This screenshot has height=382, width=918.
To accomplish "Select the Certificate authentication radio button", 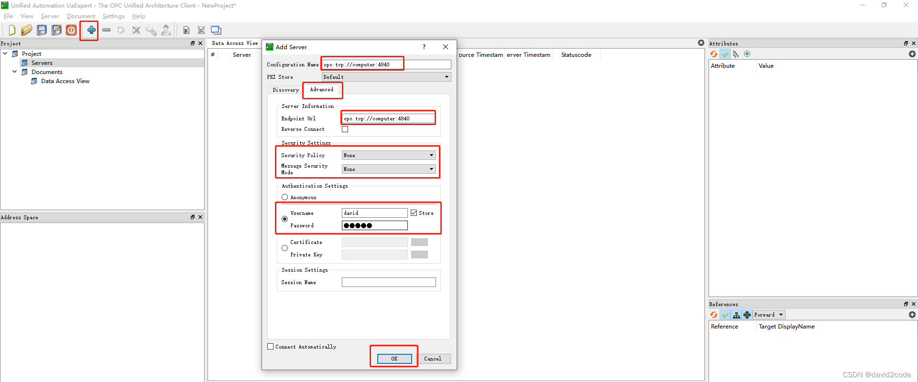I will 285,248.
